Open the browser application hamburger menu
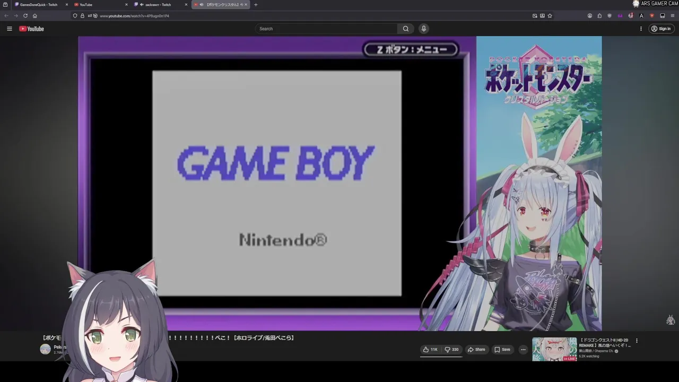The height and width of the screenshot is (382, 679). [x=672, y=16]
